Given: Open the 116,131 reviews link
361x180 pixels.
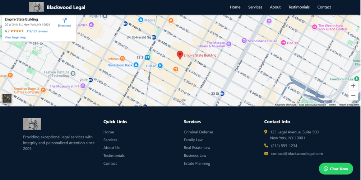Looking at the screenshot, I should [37, 31].
